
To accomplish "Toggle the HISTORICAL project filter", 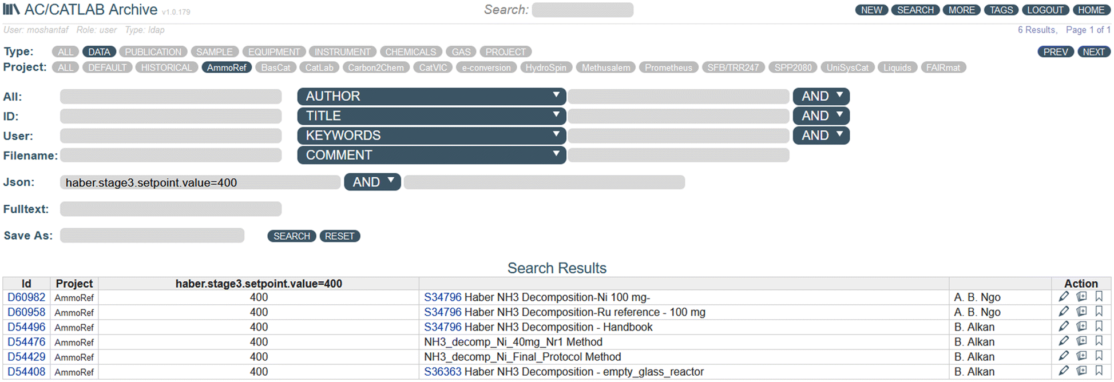I will tap(166, 67).
